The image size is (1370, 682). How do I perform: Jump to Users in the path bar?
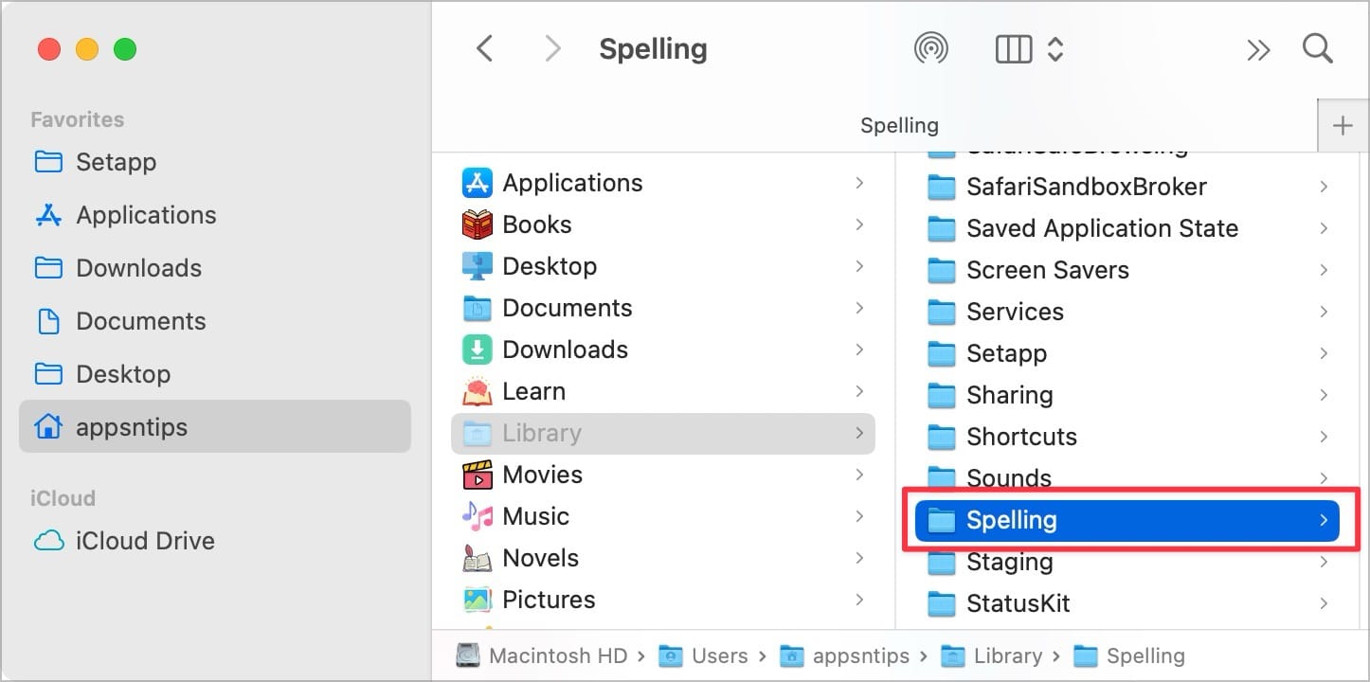pyautogui.click(x=718, y=655)
